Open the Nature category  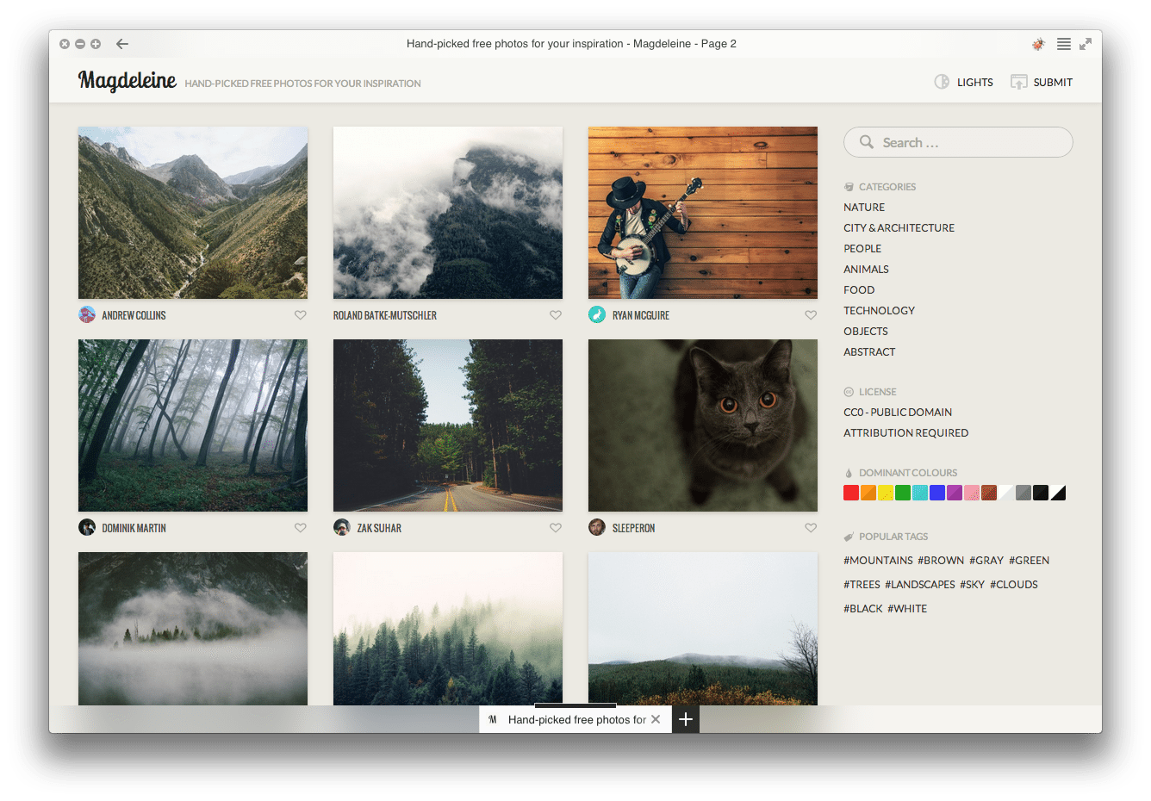tap(864, 208)
